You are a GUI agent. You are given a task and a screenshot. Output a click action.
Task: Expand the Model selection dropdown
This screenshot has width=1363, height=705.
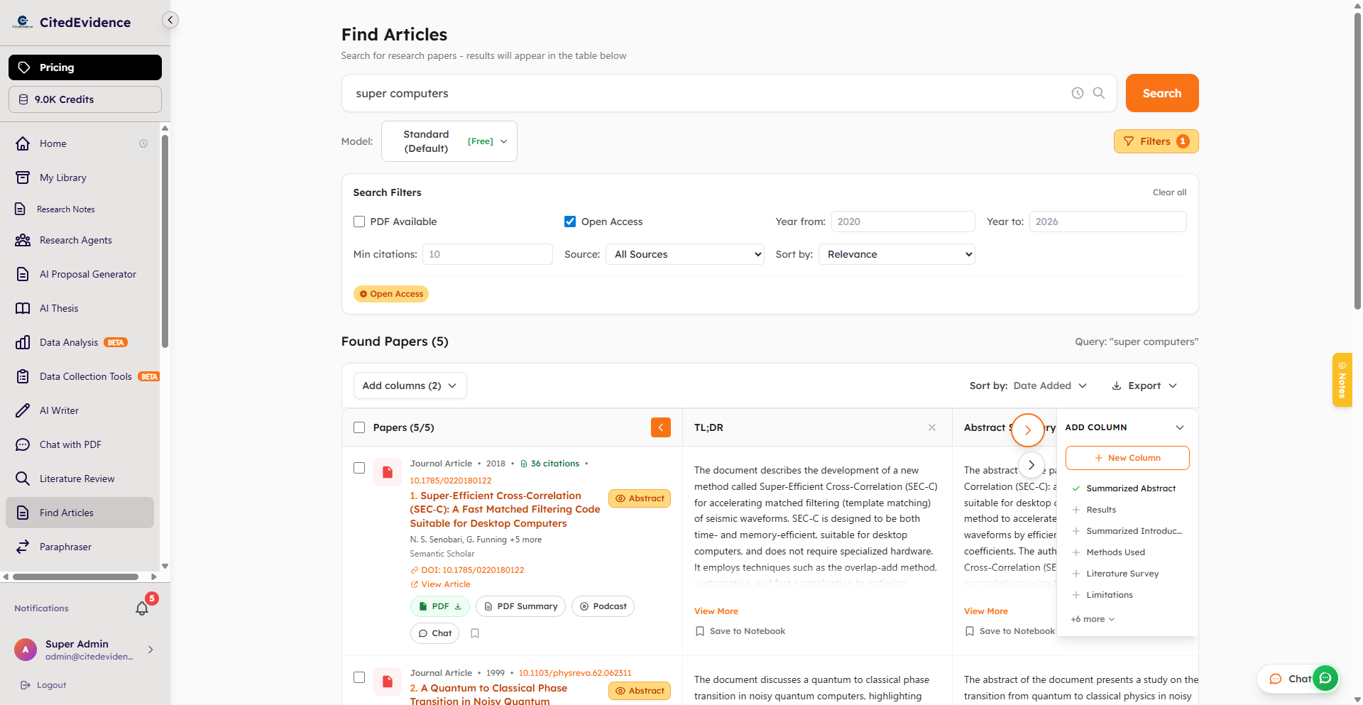[449, 141]
